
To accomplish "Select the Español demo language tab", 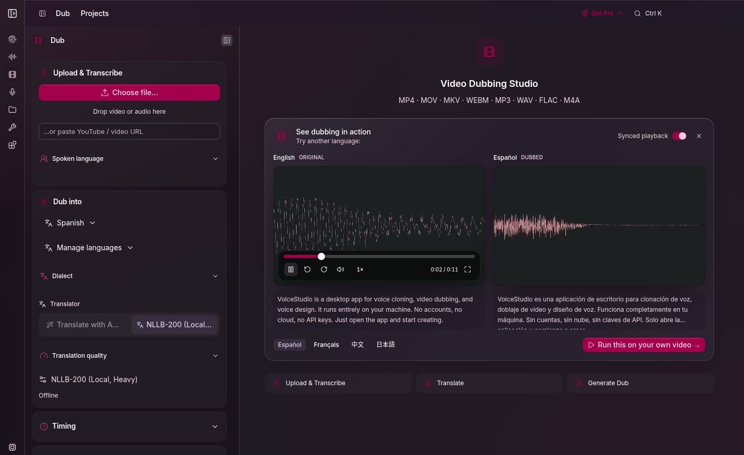I will [x=289, y=345].
